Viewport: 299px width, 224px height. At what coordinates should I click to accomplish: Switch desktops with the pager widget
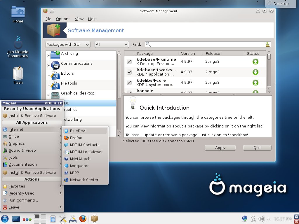(x=40, y=219)
